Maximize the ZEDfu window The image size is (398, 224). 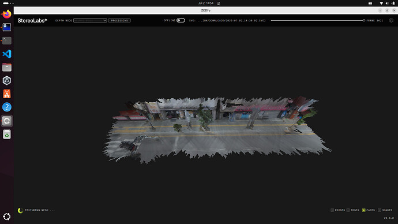coord(387,10)
